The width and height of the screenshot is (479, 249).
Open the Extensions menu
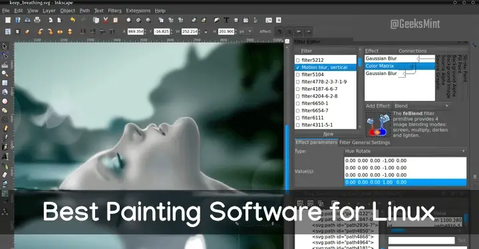click(x=138, y=11)
